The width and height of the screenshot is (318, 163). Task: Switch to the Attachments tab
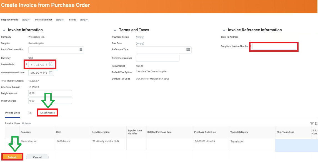tap(47, 113)
